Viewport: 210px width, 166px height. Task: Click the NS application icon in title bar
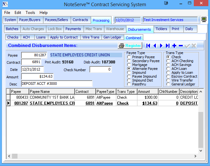6,4
